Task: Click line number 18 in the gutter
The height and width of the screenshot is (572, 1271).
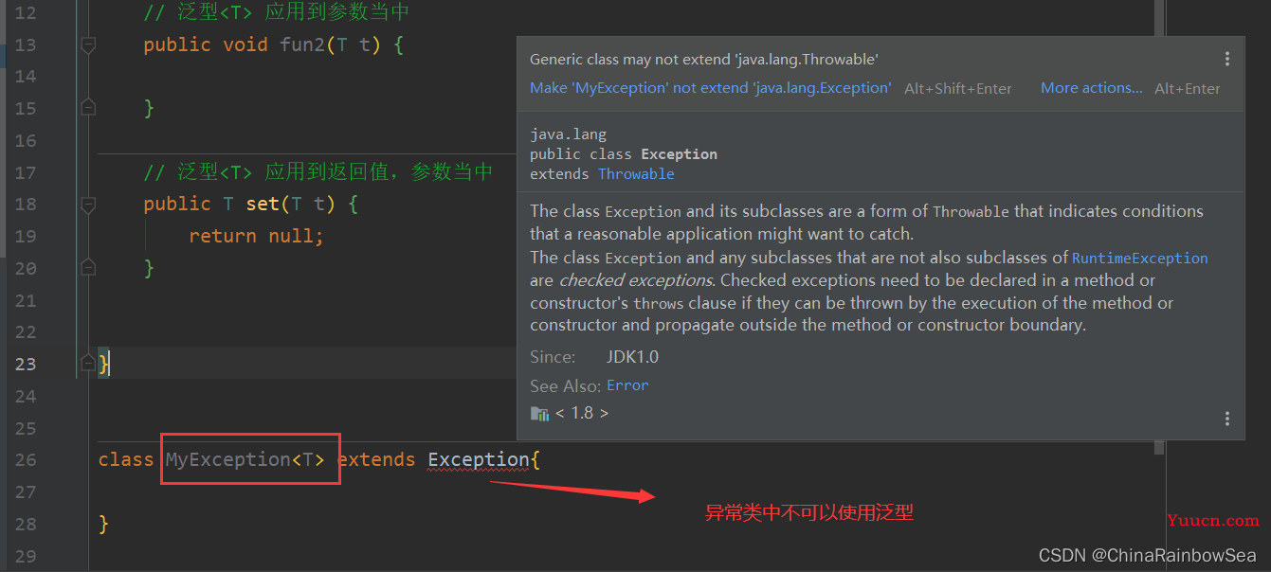Action: (26, 204)
